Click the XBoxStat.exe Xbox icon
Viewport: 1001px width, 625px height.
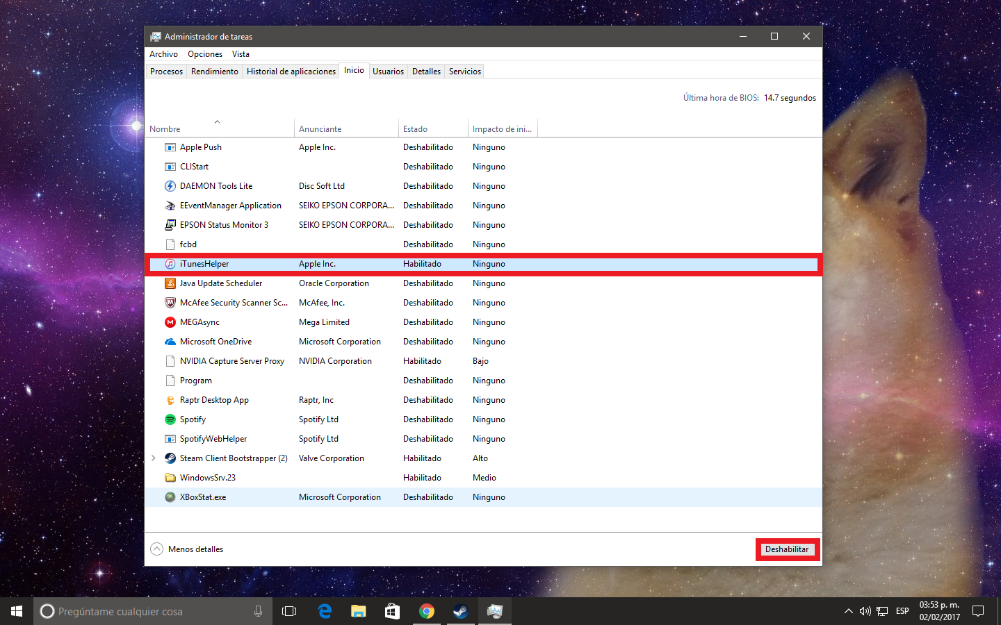point(170,497)
